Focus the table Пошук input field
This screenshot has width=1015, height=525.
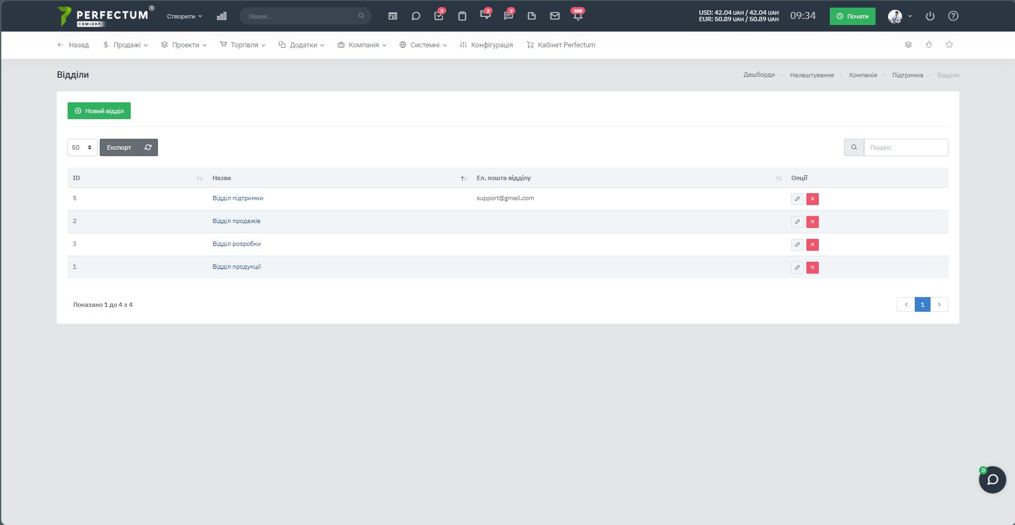click(905, 147)
